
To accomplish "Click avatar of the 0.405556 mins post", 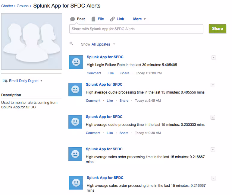I will tap(75, 89).
